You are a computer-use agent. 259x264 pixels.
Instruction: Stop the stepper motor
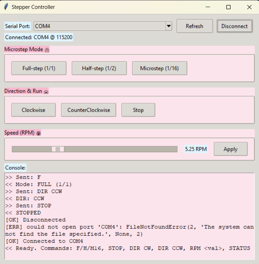click(x=138, y=110)
